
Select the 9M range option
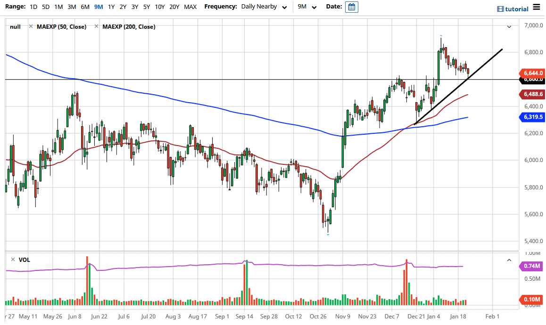click(x=98, y=7)
